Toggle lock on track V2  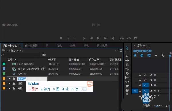pos(140,80)
